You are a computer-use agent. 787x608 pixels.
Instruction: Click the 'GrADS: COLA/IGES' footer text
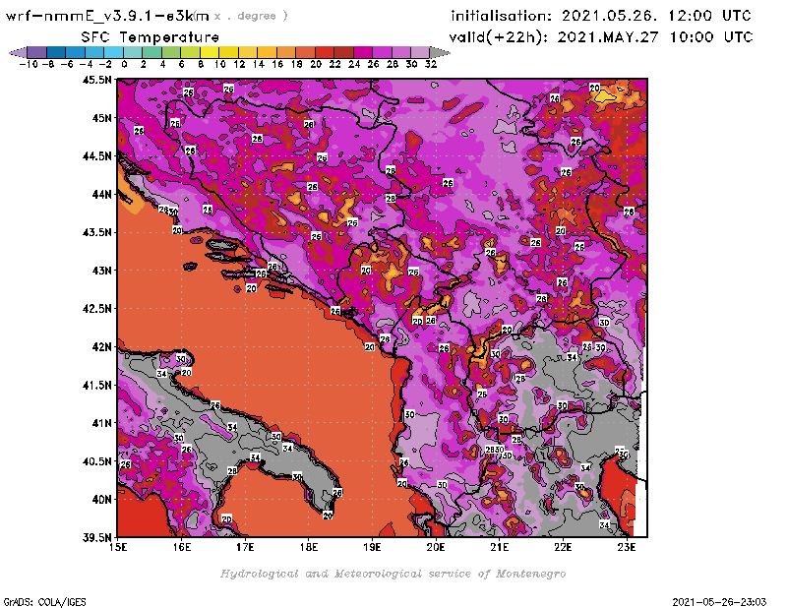click(44, 602)
